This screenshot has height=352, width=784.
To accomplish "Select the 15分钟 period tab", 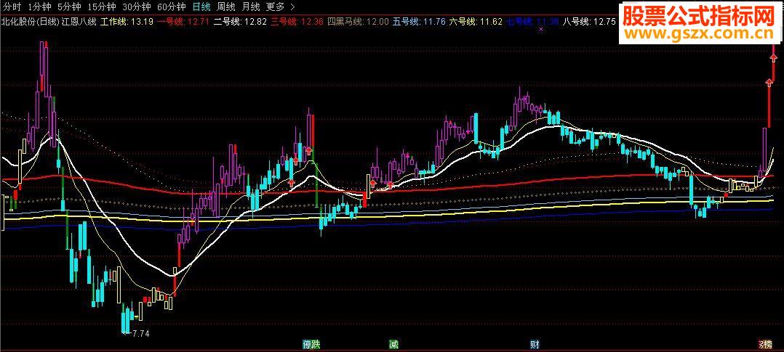I will click(102, 7).
